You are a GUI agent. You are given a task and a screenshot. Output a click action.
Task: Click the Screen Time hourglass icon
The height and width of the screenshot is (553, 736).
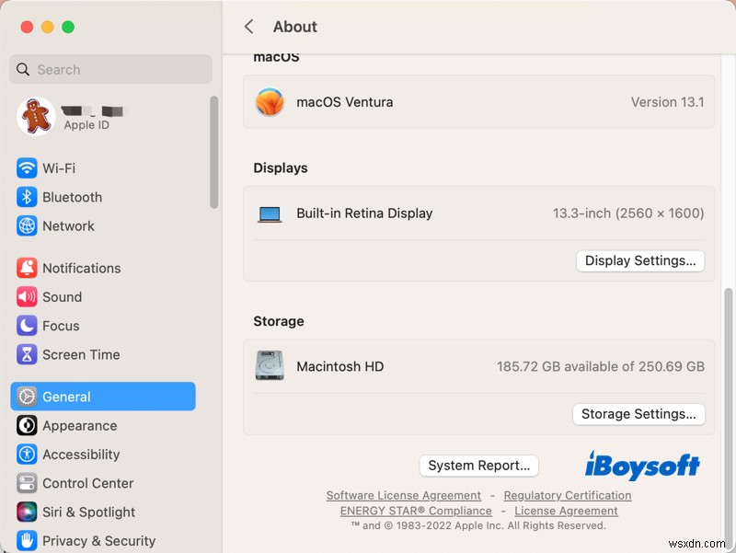pyautogui.click(x=27, y=354)
